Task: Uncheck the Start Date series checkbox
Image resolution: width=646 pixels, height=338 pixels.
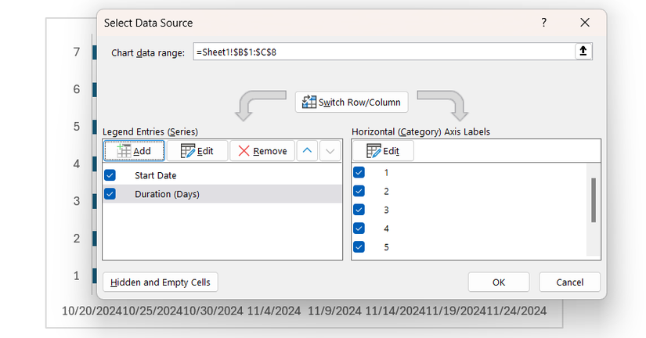Action: pyautogui.click(x=110, y=175)
